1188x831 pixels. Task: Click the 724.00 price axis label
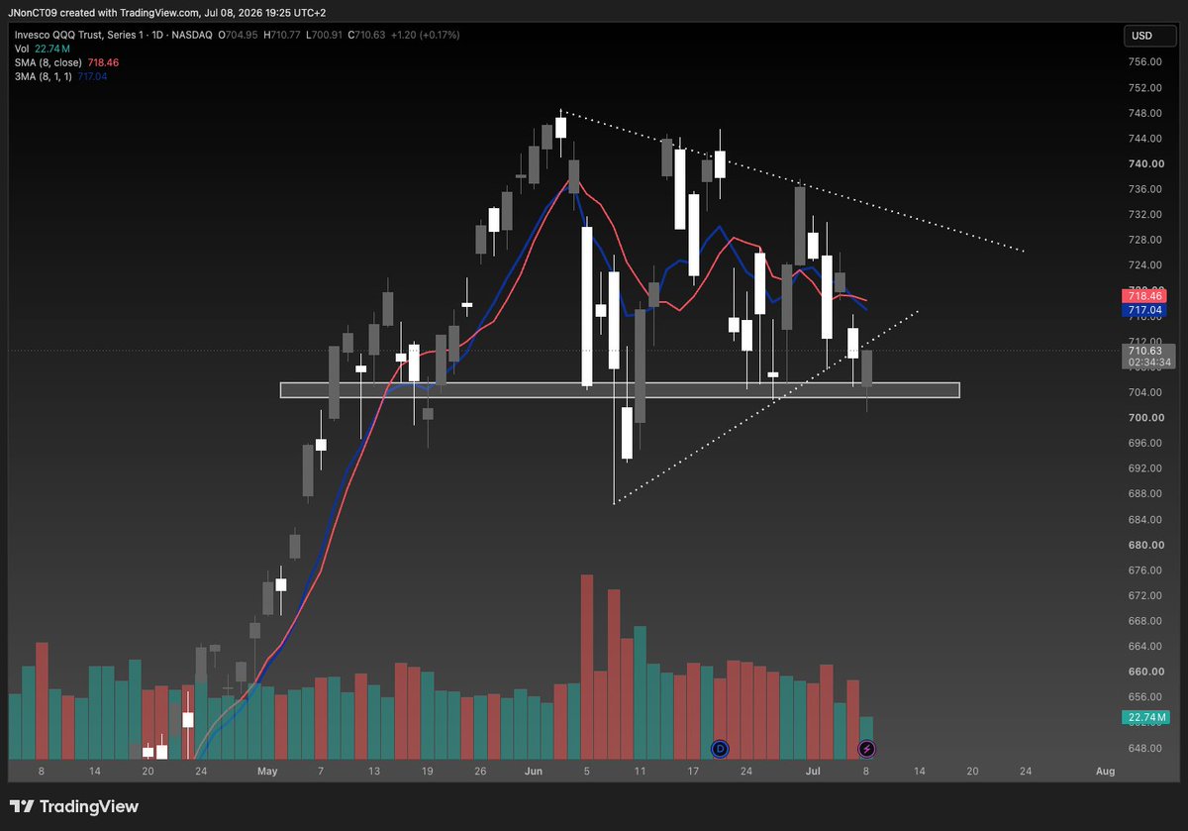tap(1145, 265)
